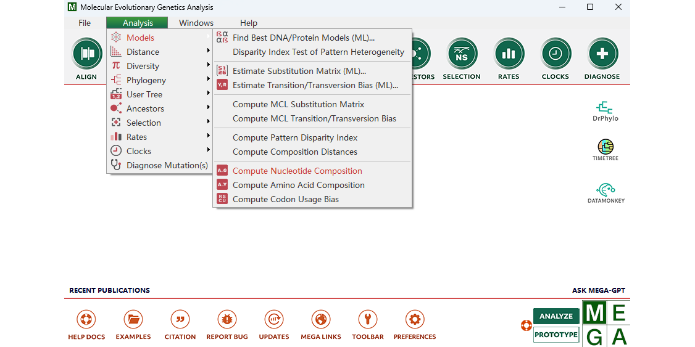
Task: Toggle the ANALYZE mode button
Action: click(x=556, y=316)
